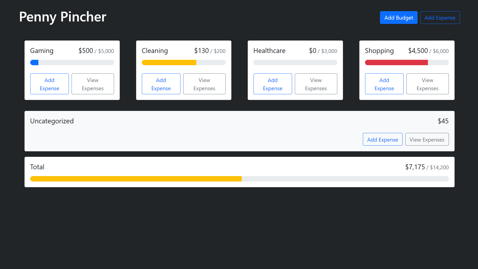View the Uncategorized expenses list

(x=427, y=139)
